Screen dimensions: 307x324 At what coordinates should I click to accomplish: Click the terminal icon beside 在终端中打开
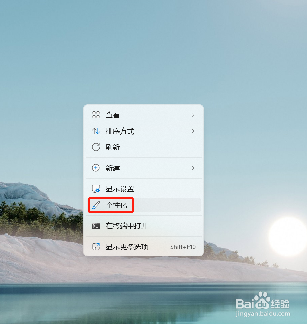click(96, 226)
